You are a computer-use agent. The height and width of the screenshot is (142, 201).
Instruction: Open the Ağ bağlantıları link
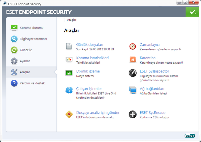pos(152,89)
